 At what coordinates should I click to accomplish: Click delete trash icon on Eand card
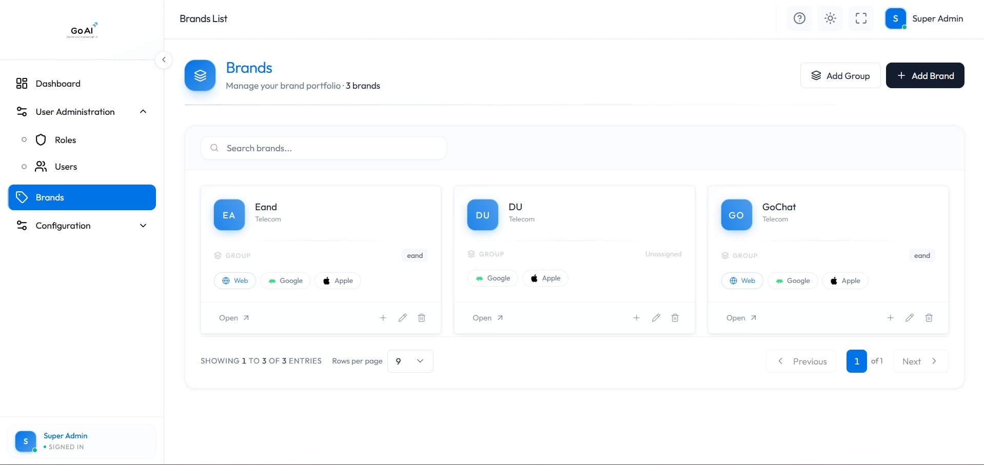click(x=422, y=318)
